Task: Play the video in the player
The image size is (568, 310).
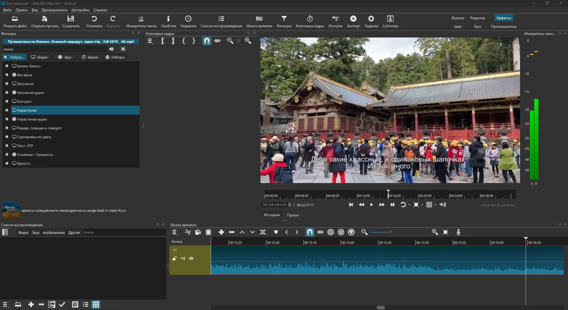Action: pos(371,205)
